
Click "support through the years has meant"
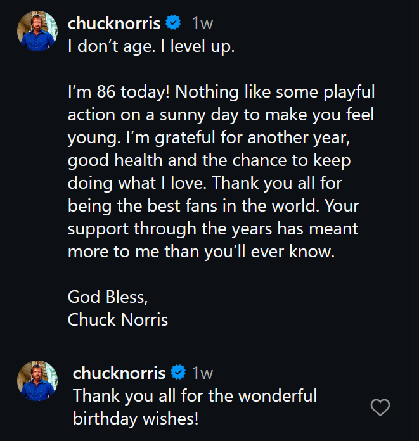[x=213, y=229]
